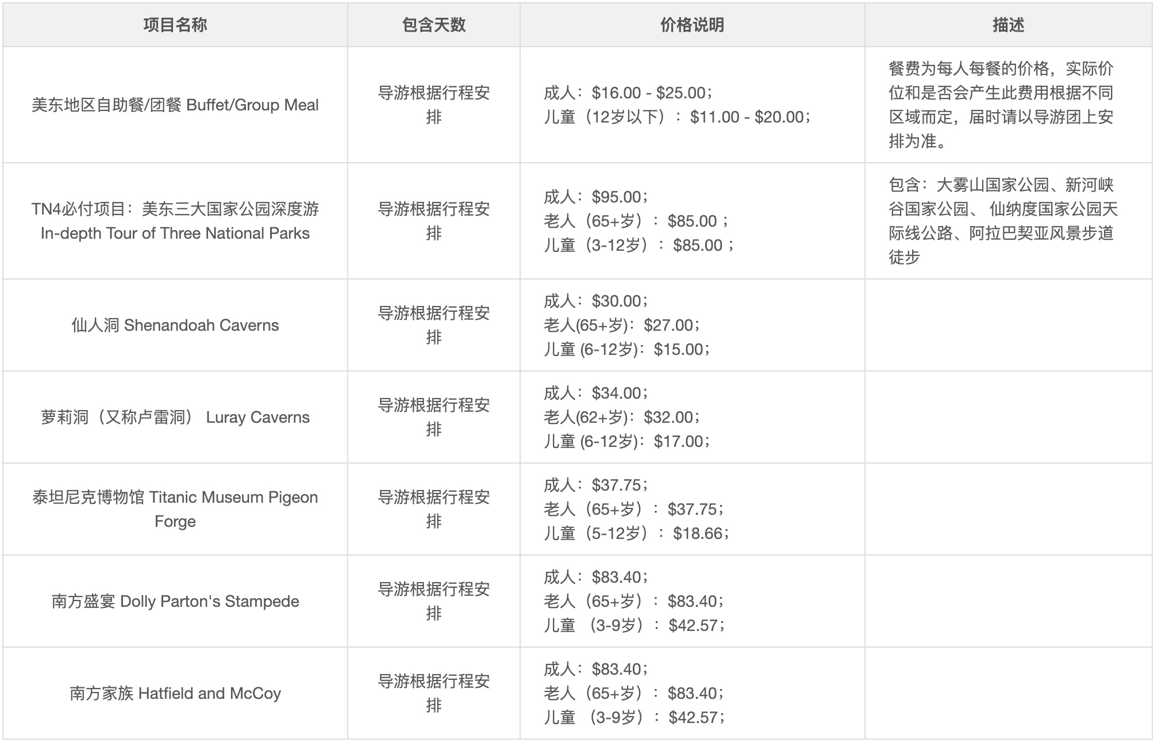The width and height of the screenshot is (1154, 742).
Task: Click 导游根据行程安排 in the Dolly Parton row
Action: [x=433, y=601]
